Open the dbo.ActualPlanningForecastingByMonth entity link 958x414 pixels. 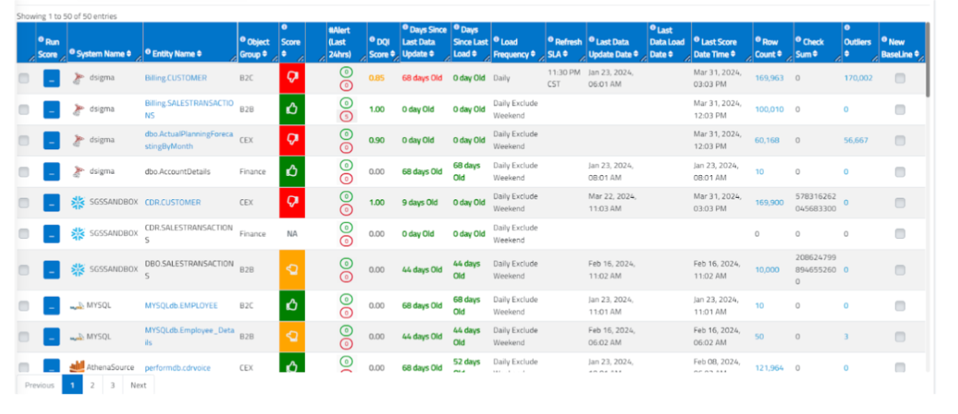(x=188, y=140)
